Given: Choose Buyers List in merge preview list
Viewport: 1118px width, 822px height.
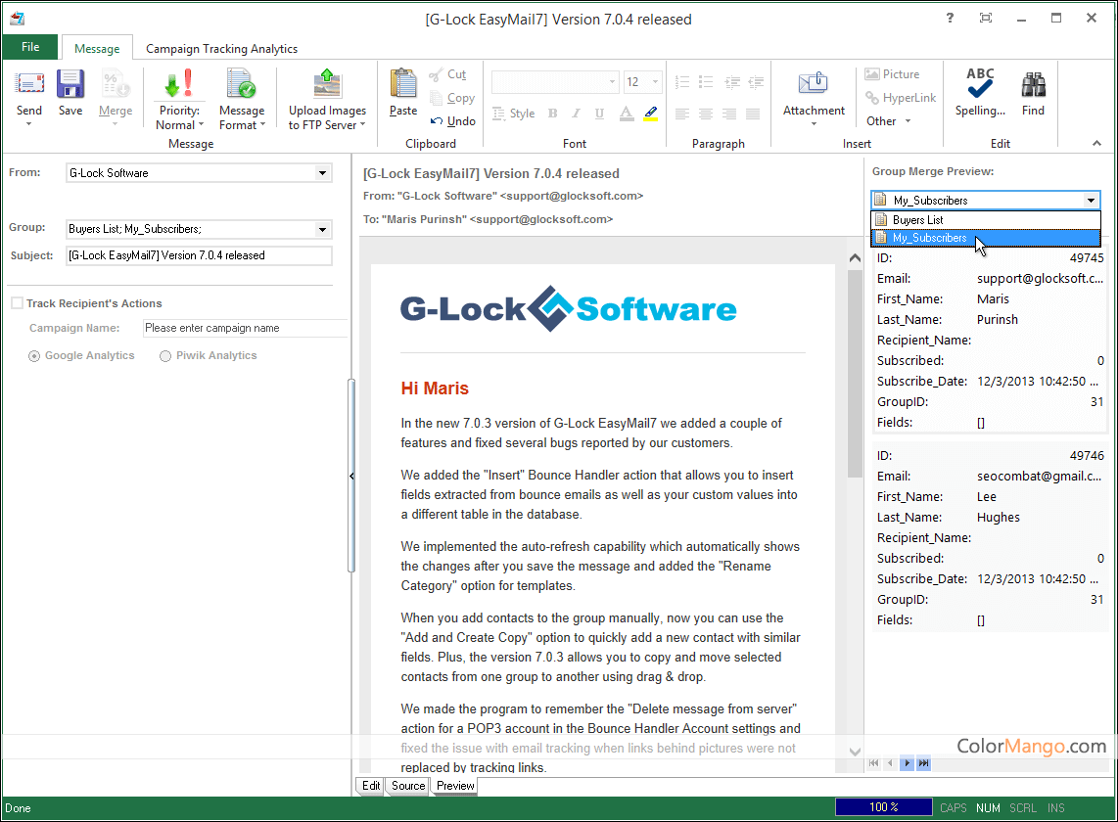Looking at the screenshot, I should tap(917, 220).
